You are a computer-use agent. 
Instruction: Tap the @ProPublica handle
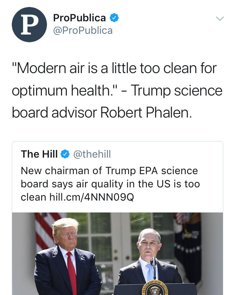pyautogui.click(x=83, y=30)
